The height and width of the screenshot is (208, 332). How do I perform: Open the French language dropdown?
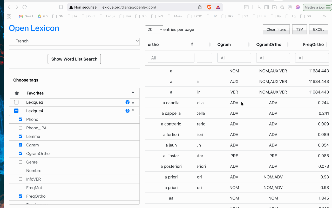pyautogui.click(x=74, y=41)
